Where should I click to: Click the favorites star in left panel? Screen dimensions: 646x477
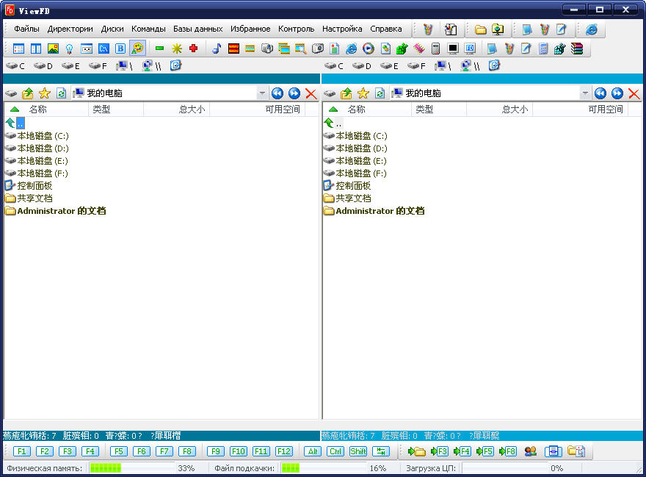pyautogui.click(x=44, y=93)
